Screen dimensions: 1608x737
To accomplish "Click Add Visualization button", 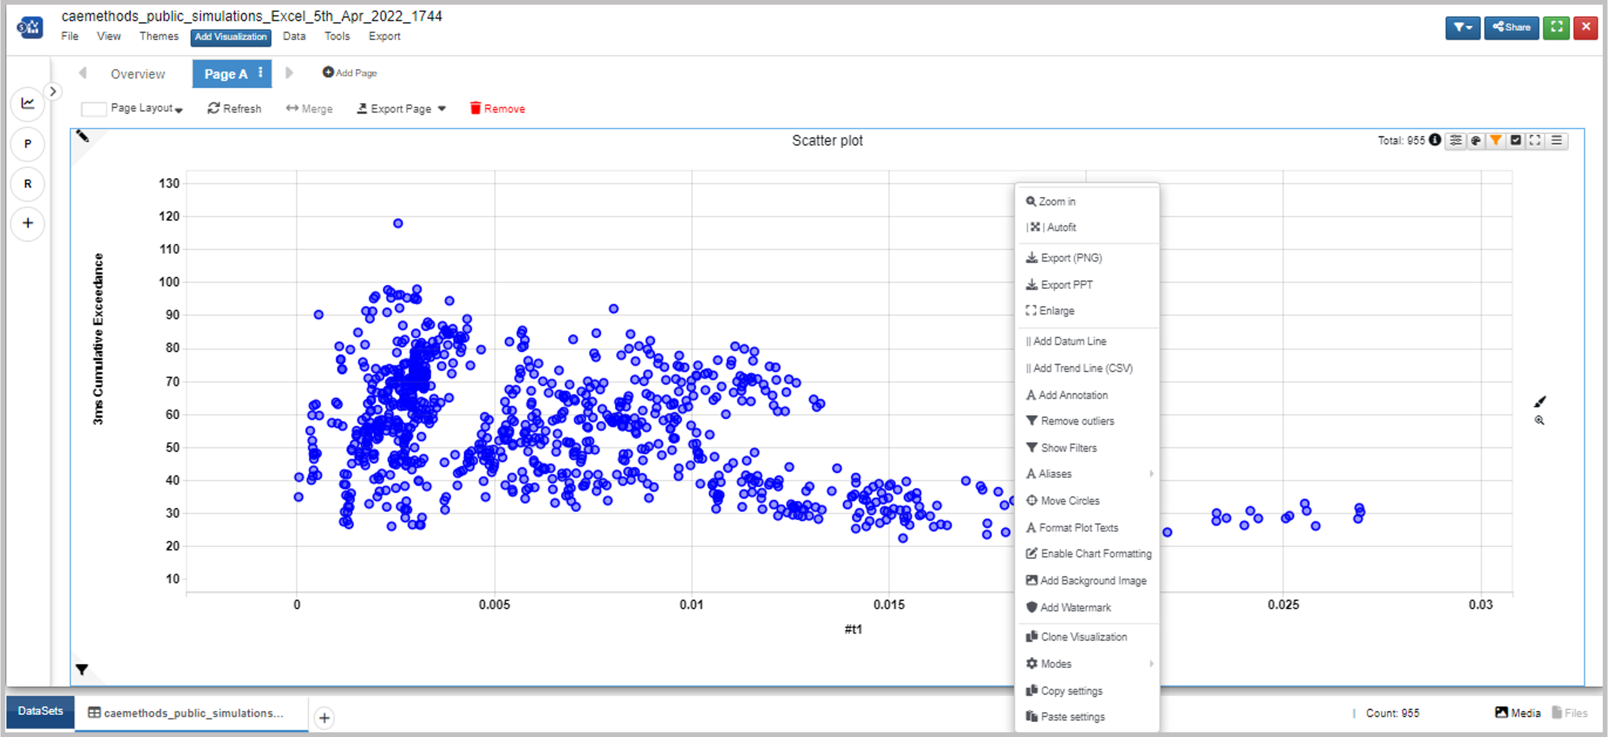I will coord(231,37).
